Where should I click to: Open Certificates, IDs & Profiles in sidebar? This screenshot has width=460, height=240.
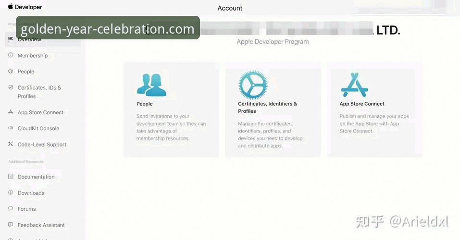coord(39,92)
